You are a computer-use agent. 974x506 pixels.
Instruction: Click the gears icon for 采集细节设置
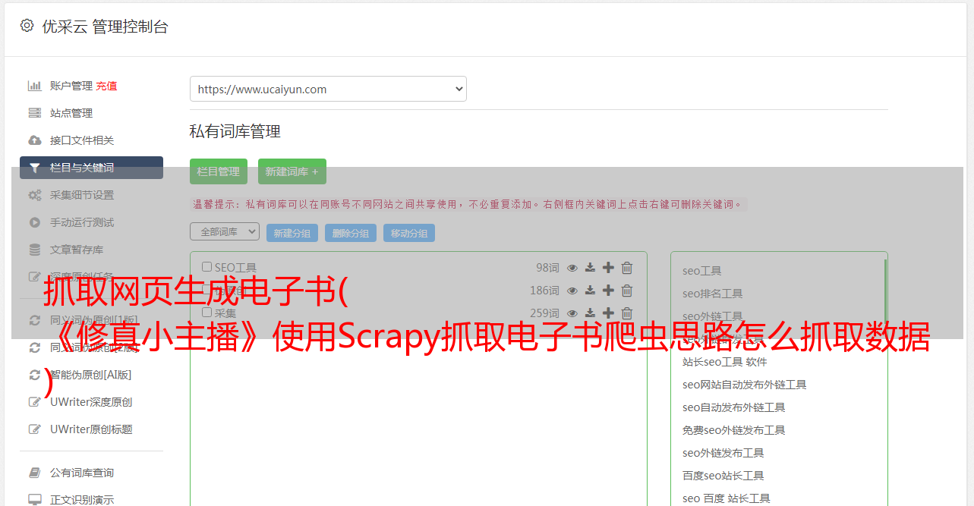pos(35,195)
